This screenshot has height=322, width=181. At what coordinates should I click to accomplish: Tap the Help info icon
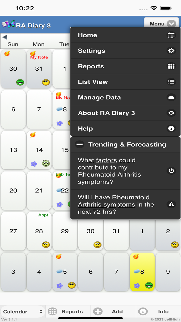[171, 128]
